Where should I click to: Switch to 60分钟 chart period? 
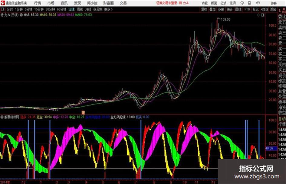tap(61, 9)
